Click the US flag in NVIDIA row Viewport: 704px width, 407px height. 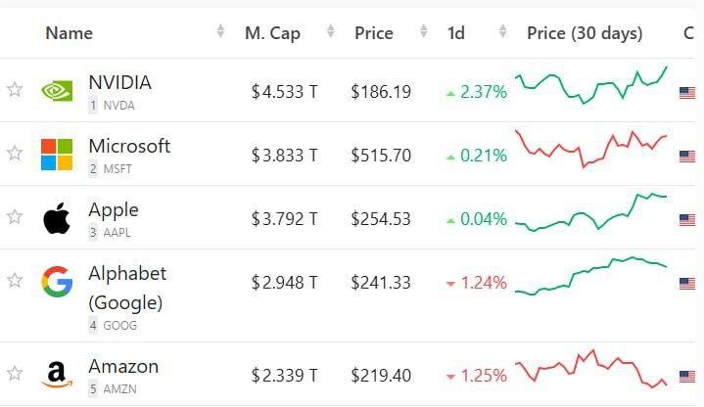(687, 93)
